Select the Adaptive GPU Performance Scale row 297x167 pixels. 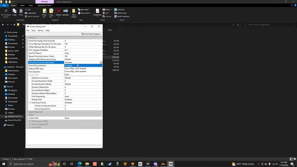tap(65, 59)
